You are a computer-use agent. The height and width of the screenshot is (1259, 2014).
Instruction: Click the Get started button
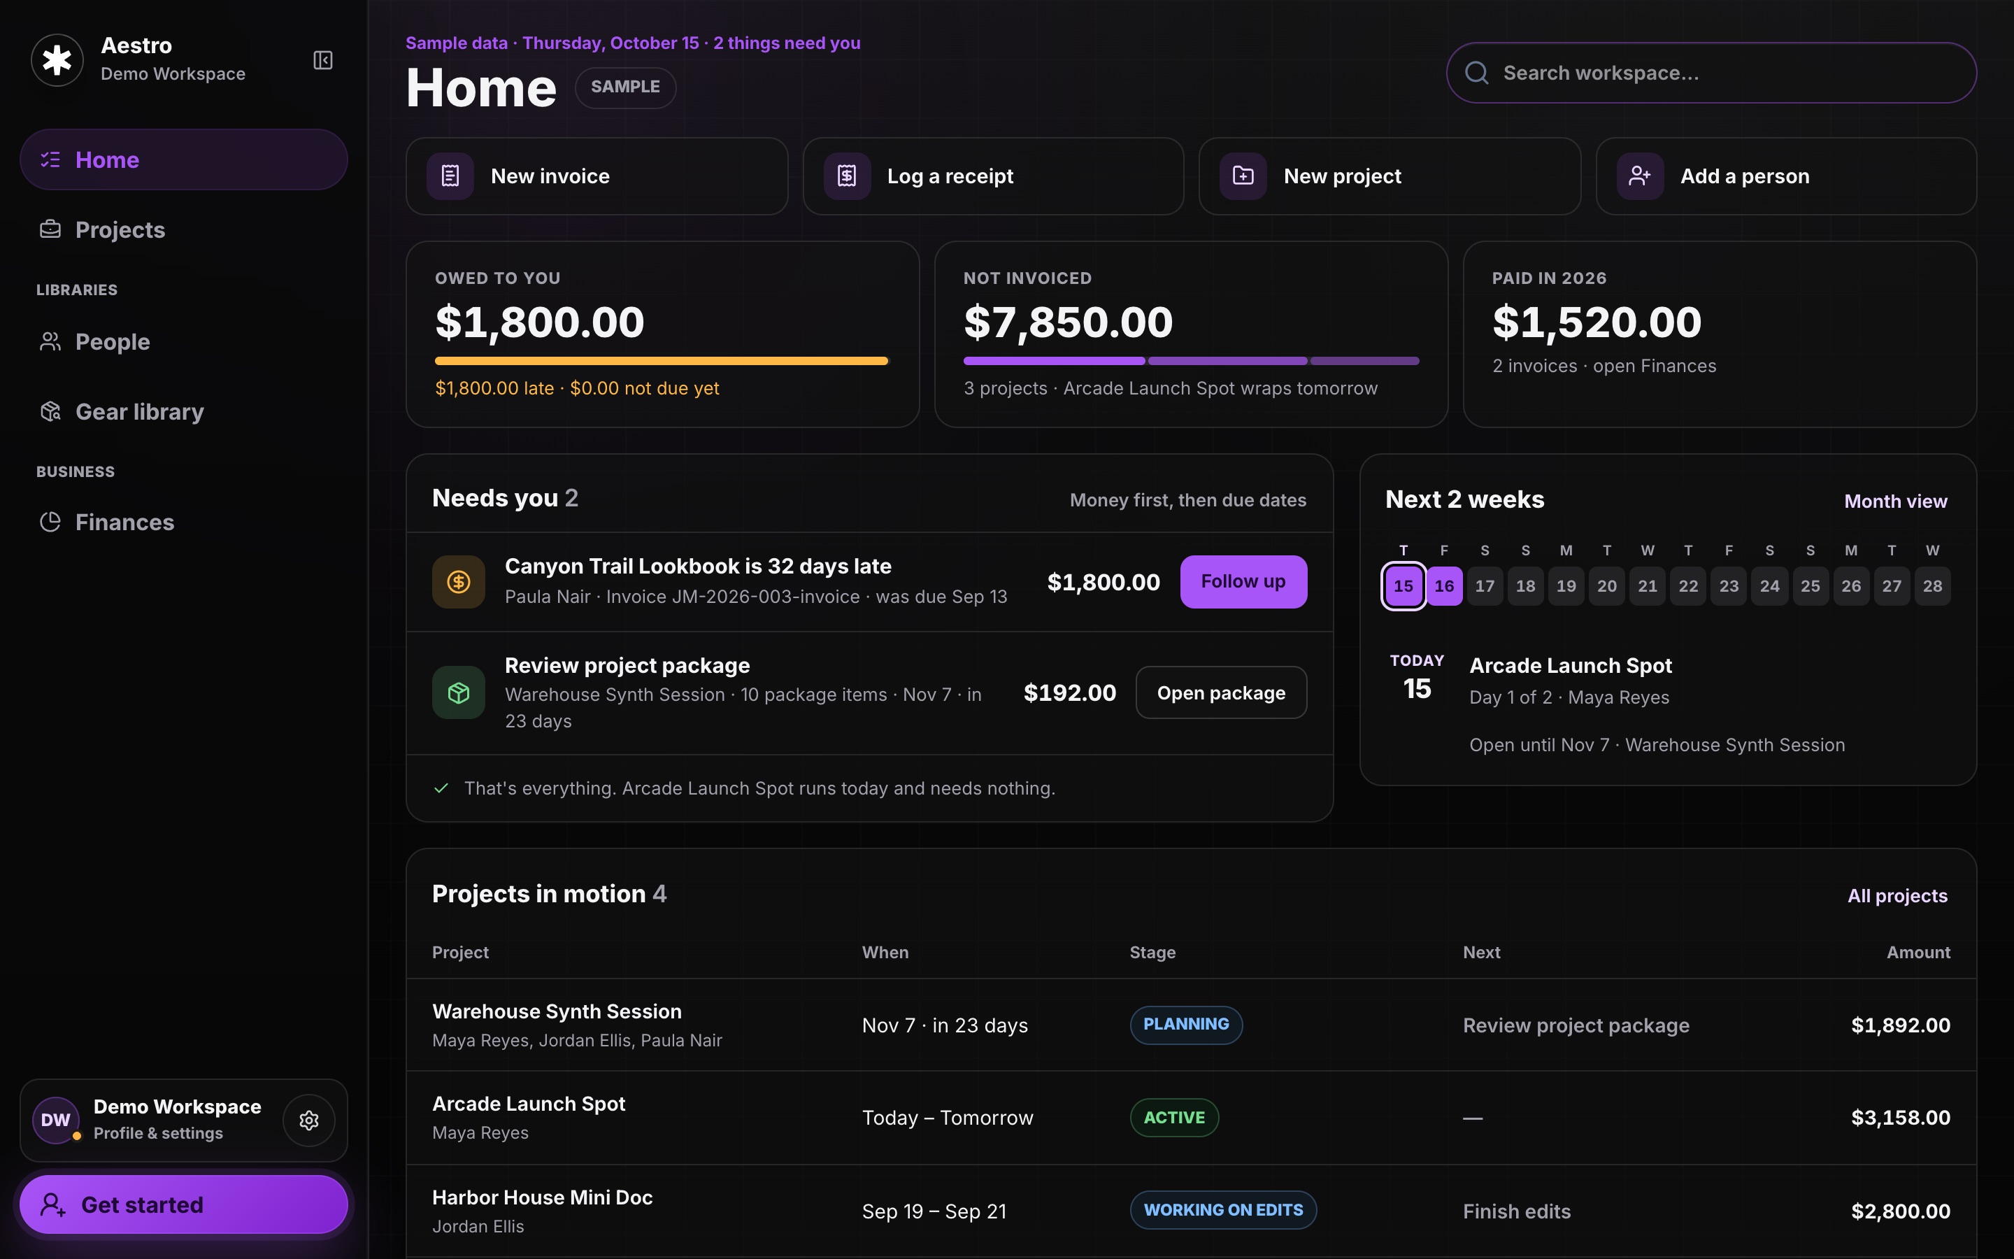[x=184, y=1205]
